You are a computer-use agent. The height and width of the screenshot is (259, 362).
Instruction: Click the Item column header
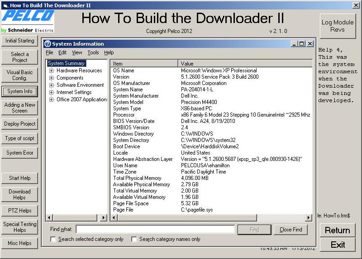pyautogui.click(x=144, y=63)
